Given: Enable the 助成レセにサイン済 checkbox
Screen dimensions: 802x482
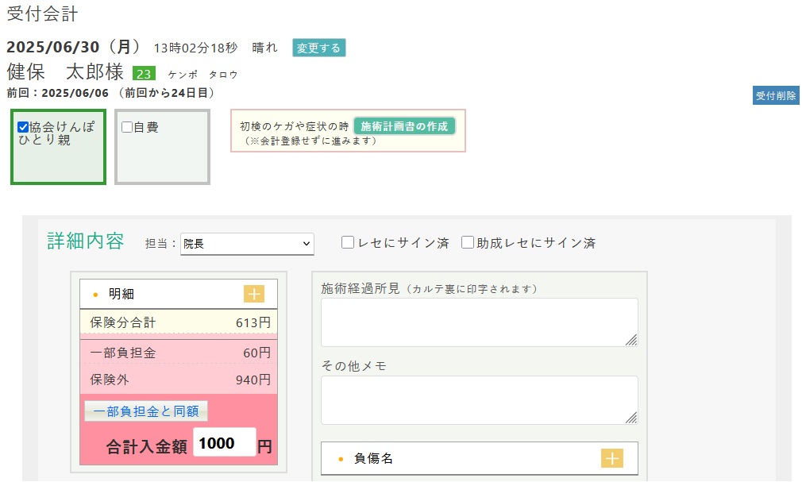Looking at the screenshot, I should click(467, 242).
